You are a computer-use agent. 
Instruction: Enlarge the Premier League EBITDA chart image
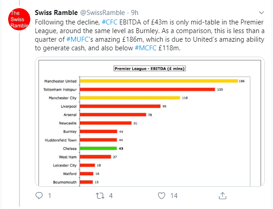[x=149, y=122]
